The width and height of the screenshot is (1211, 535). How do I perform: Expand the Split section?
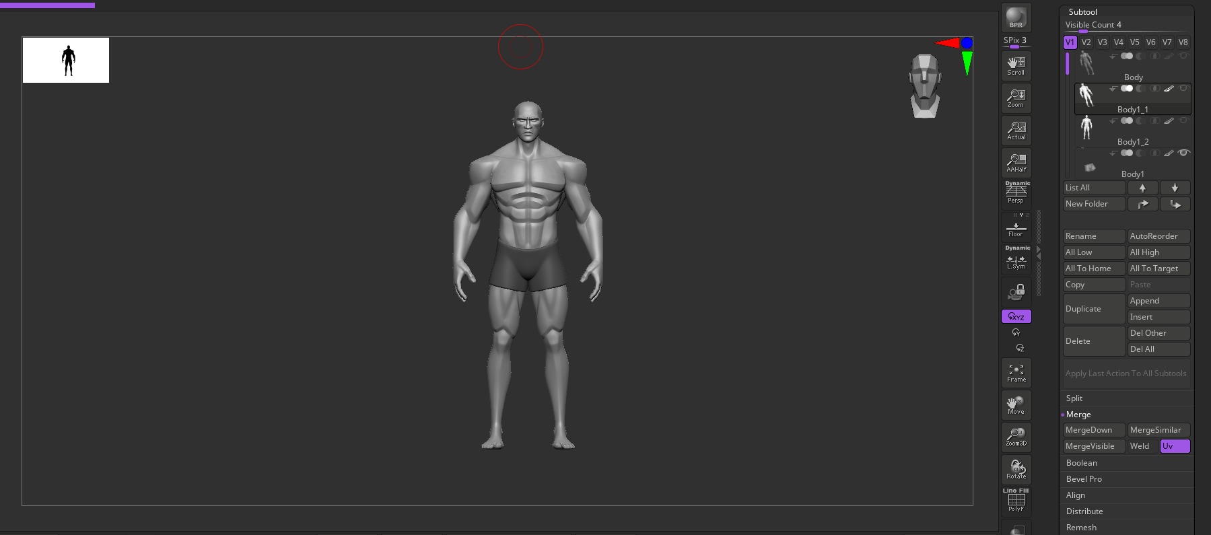1074,398
